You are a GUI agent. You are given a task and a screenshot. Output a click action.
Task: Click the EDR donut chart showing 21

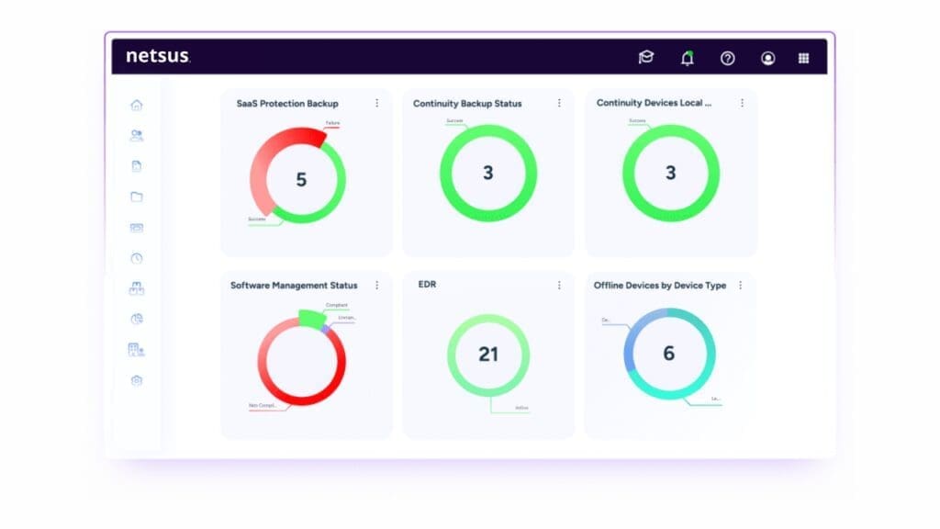pyautogui.click(x=488, y=355)
